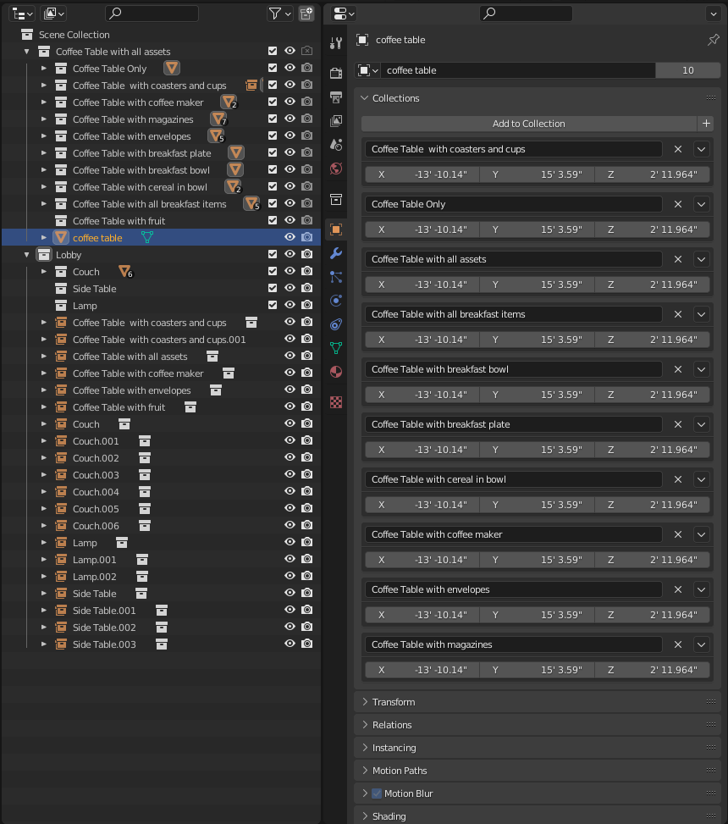Viewport: 728px width, 824px height.
Task: Click the X offset field under Coffee Table with magazines
Action: 422,670
